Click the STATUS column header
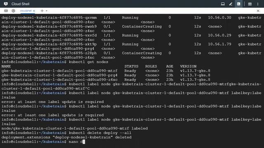 pyautogui.click(x=131, y=67)
